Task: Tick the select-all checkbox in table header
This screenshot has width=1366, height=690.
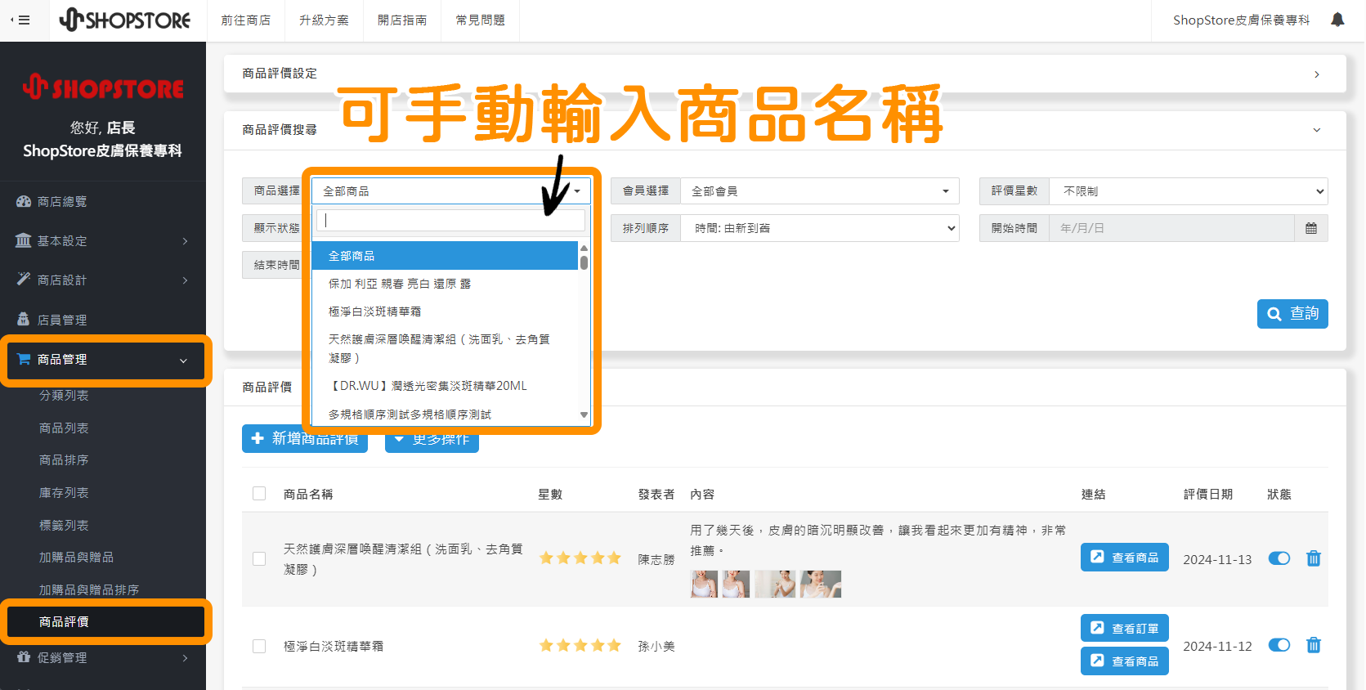Action: point(259,494)
